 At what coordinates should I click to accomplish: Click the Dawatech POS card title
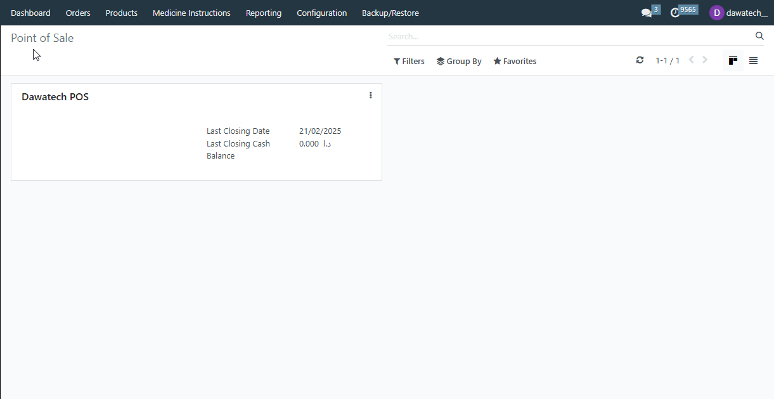(x=55, y=97)
